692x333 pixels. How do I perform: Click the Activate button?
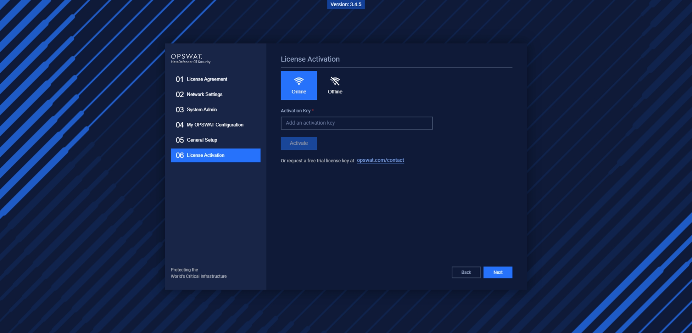pyautogui.click(x=299, y=143)
